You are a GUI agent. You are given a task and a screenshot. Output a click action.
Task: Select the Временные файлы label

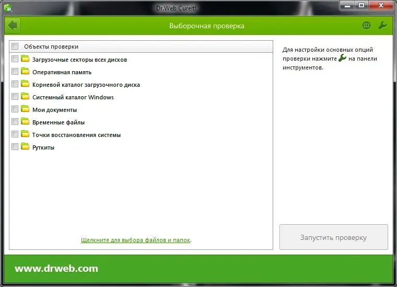click(59, 122)
